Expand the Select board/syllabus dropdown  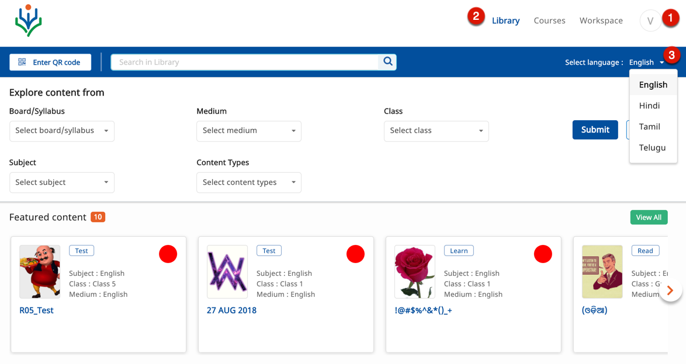click(x=62, y=131)
